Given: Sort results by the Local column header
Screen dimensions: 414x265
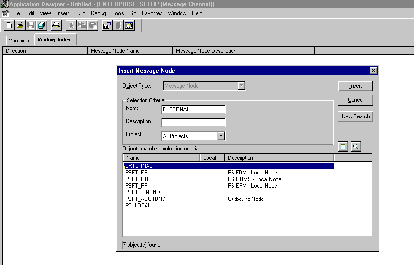Looking at the screenshot, I should (x=209, y=158).
